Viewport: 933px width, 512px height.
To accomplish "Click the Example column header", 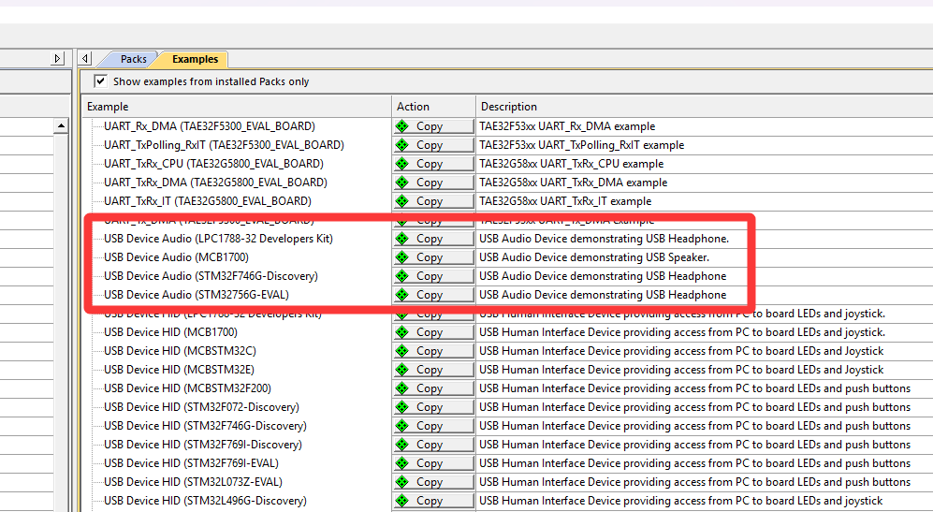I will [x=236, y=107].
